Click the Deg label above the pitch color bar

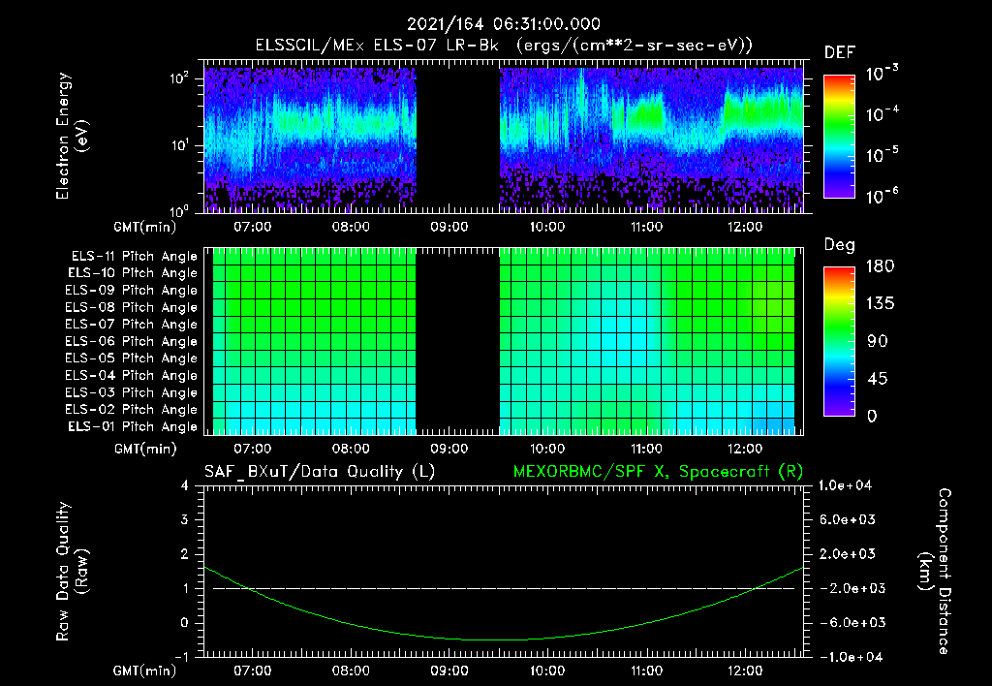[840, 245]
